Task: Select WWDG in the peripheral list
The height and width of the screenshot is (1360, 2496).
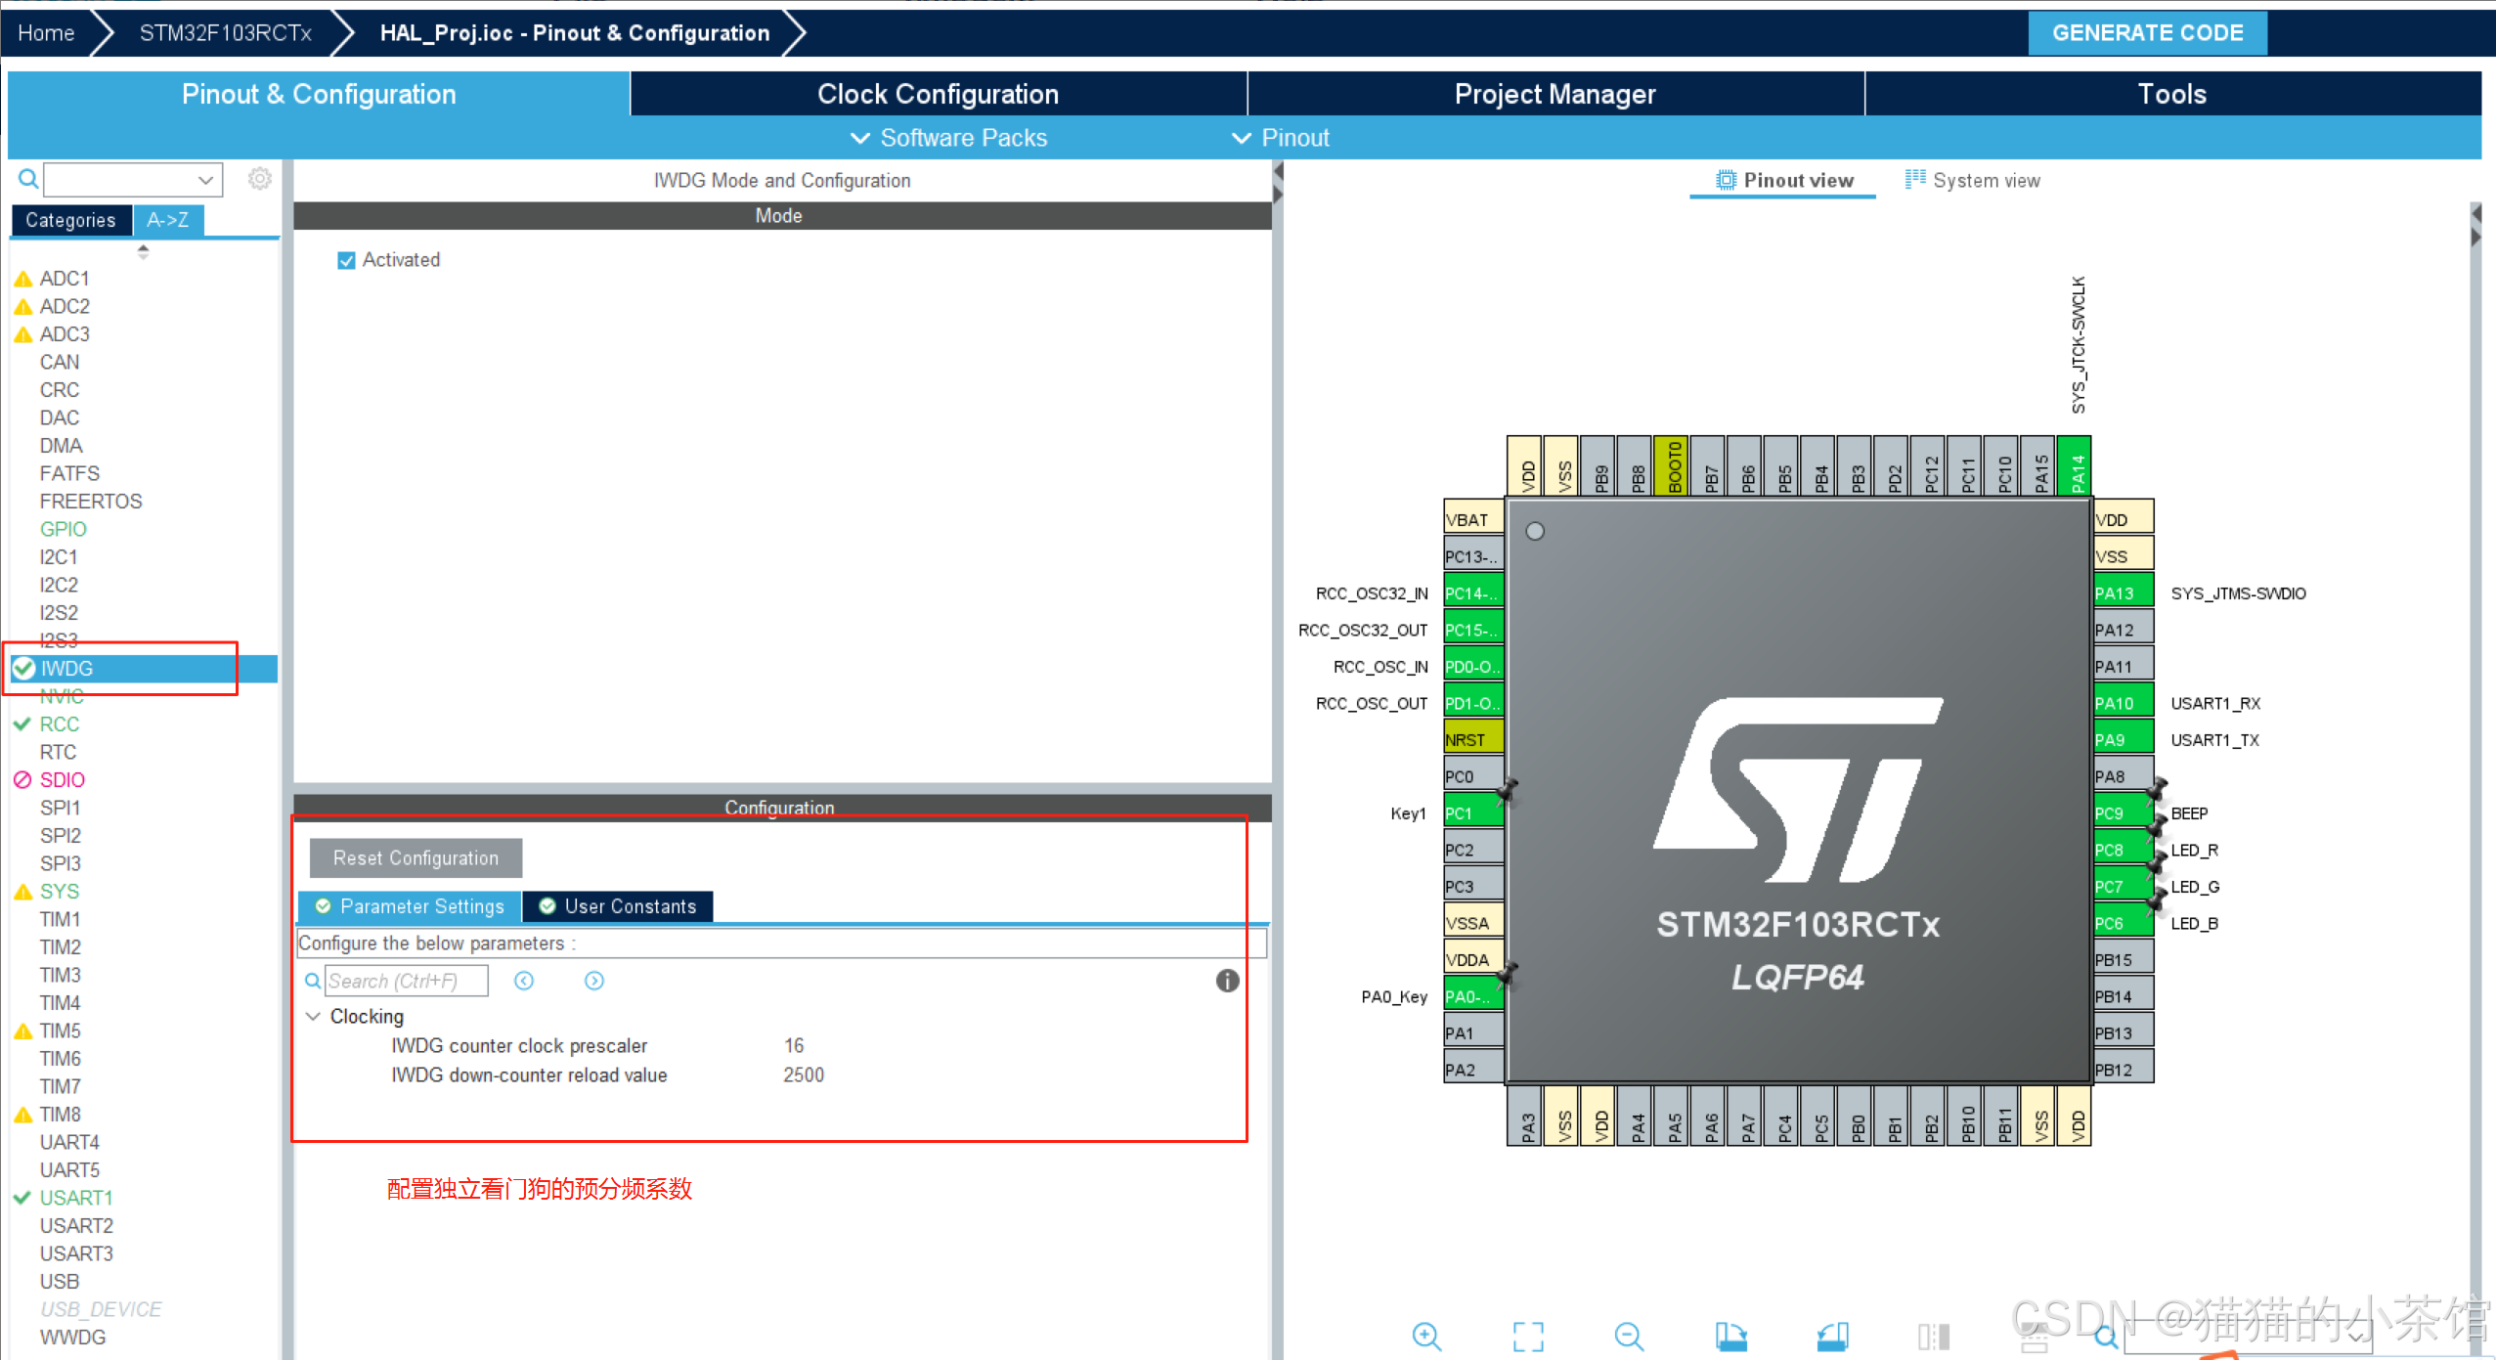Action: pos(72,1338)
